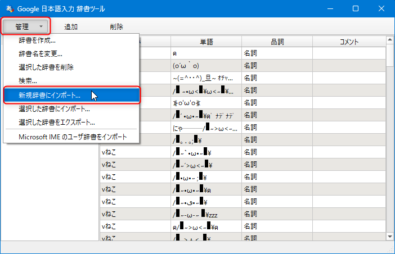Close the 辞書ツール window

click(x=381, y=9)
